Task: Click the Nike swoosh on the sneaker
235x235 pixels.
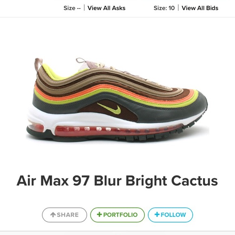Action: coord(109,109)
